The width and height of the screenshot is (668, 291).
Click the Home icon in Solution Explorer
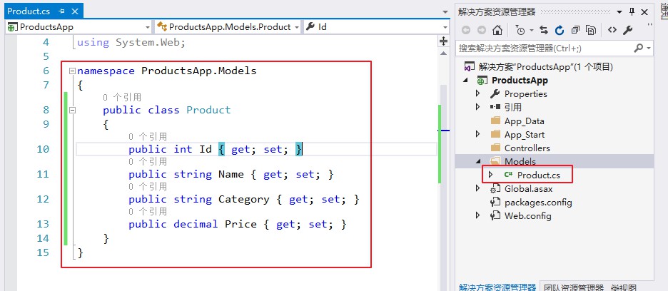point(497,30)
